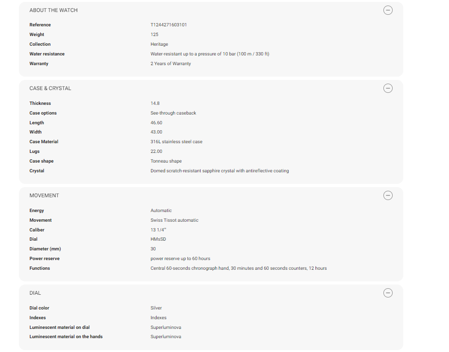Click the Water resistance label
Viewport: 449px width, 352px height.
(47, 54)
